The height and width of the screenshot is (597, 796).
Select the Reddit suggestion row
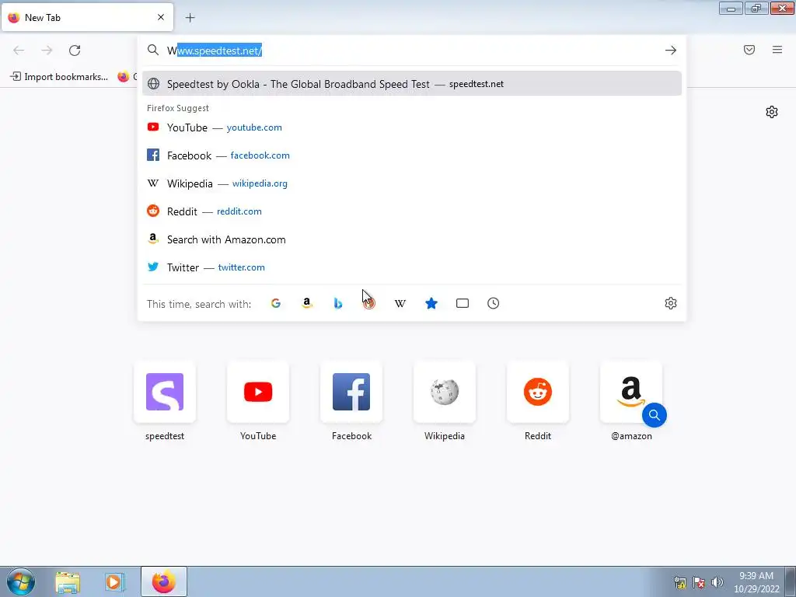[412, 211]
